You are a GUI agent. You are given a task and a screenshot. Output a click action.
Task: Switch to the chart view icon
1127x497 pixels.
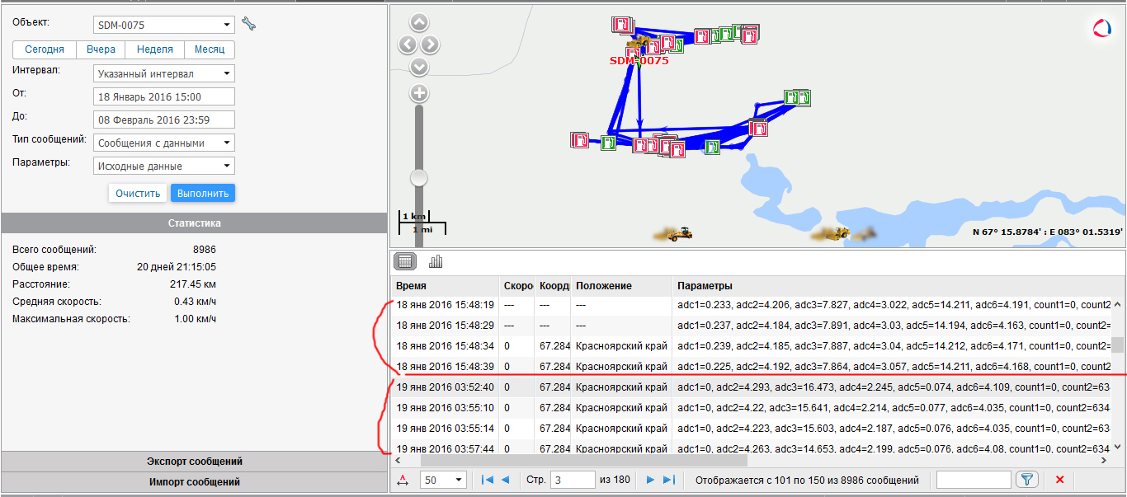coord(436,262)
